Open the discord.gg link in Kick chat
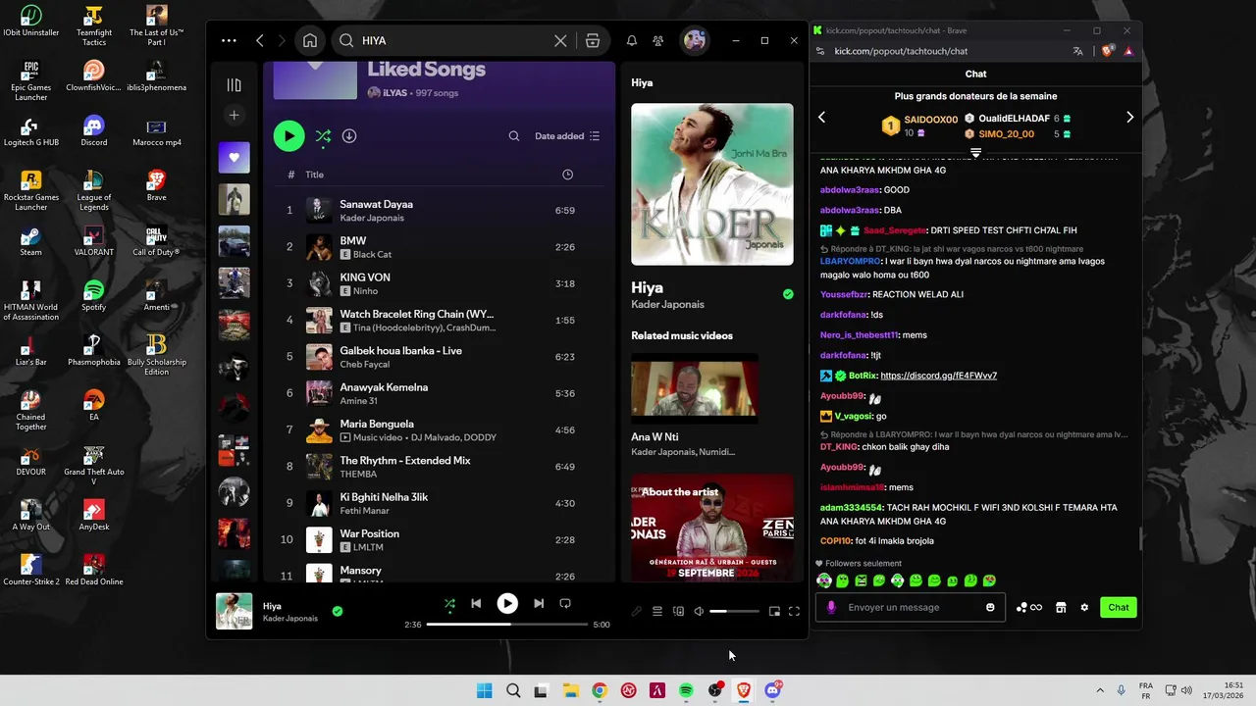 point(939,376)
